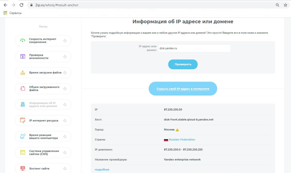Go back with the browser back arrow

pyautogui.click(x=5, y=5)
